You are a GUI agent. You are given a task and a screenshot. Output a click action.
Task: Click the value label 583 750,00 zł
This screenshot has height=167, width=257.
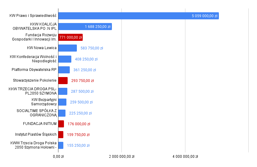[x=92, y=48]
